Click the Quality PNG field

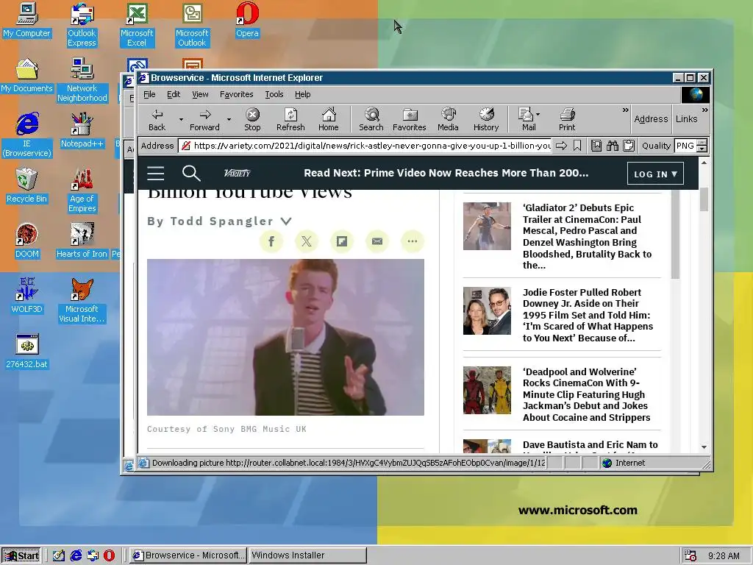(x=686, y=146)
